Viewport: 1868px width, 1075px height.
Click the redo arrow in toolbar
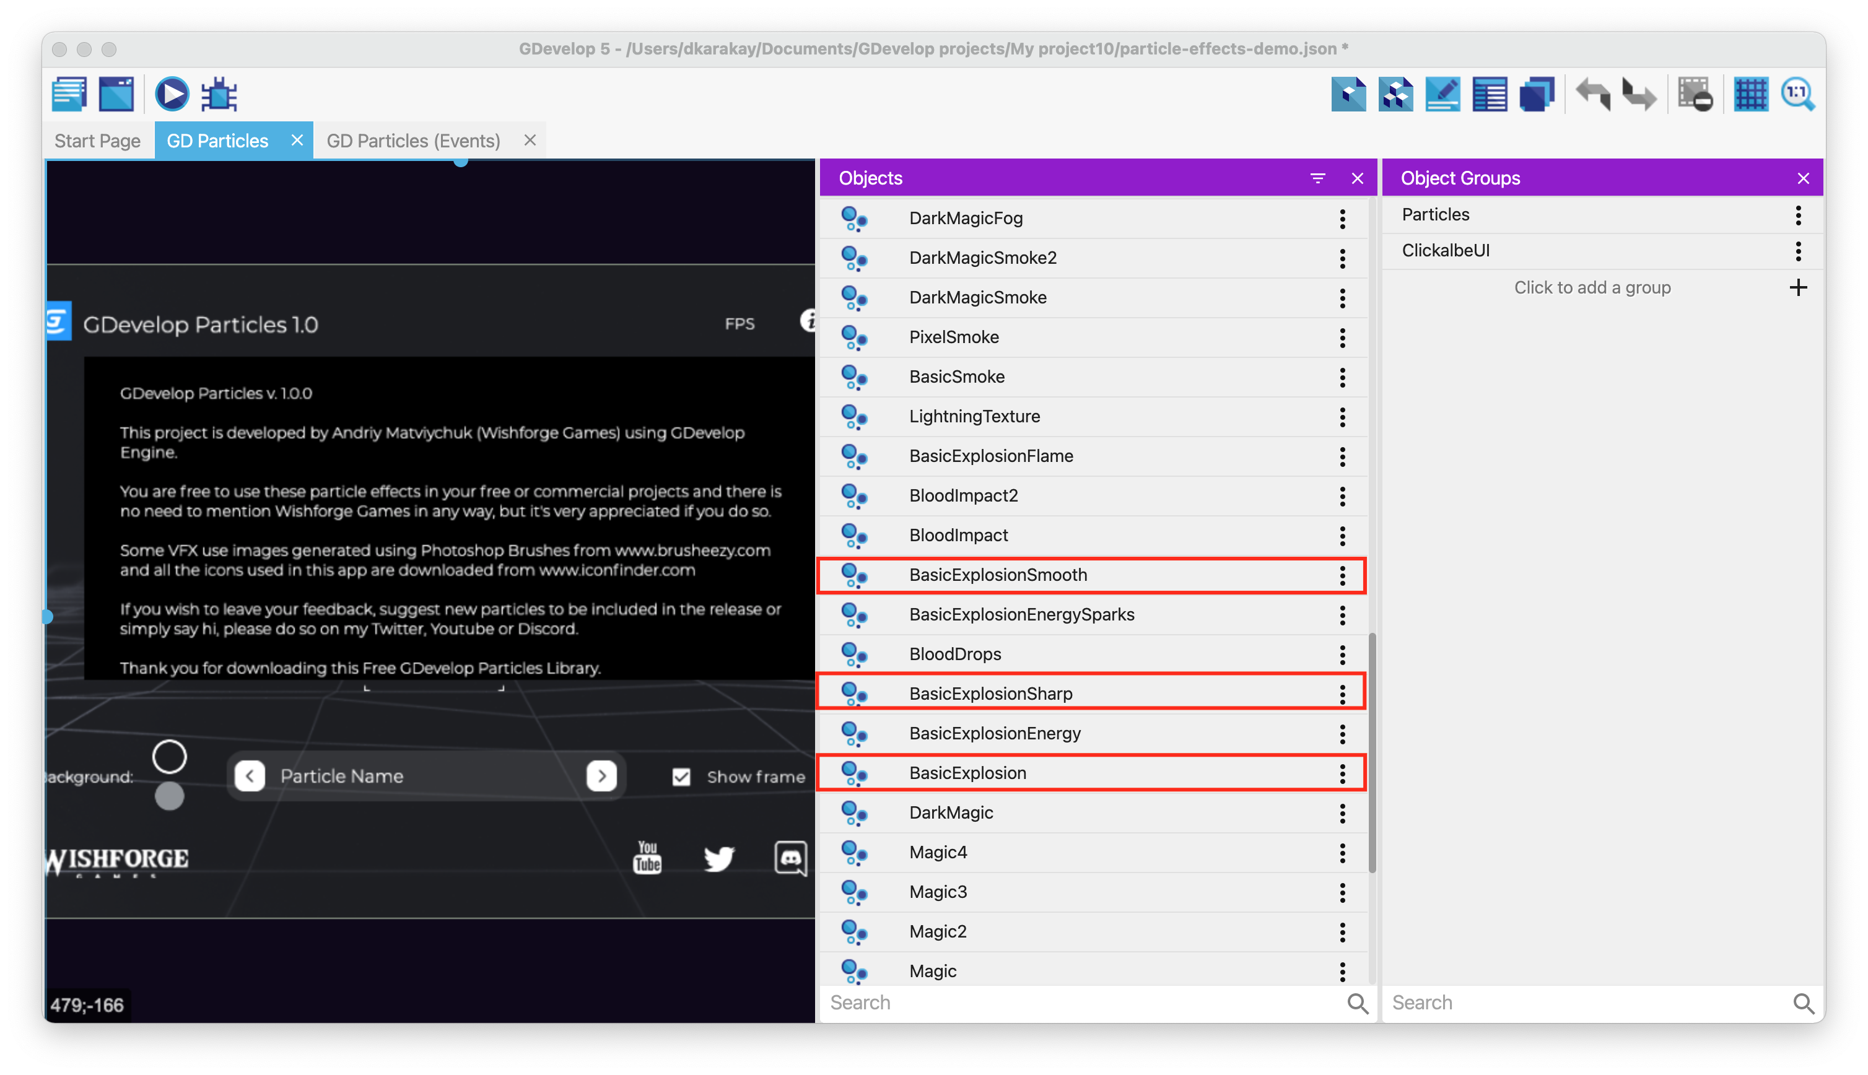[x=1639, y=95]
